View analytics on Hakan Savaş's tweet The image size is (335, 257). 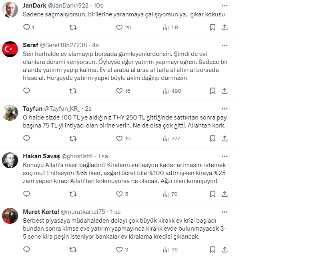(x=166, y=194)
